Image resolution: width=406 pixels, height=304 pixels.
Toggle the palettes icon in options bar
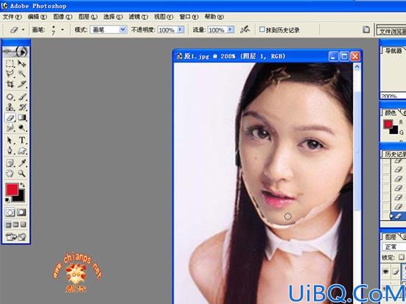[366, 29]
